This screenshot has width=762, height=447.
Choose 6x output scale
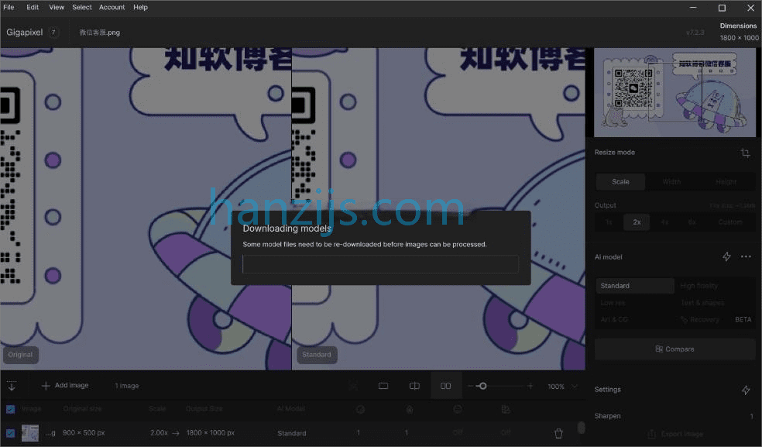coord(692,222)
